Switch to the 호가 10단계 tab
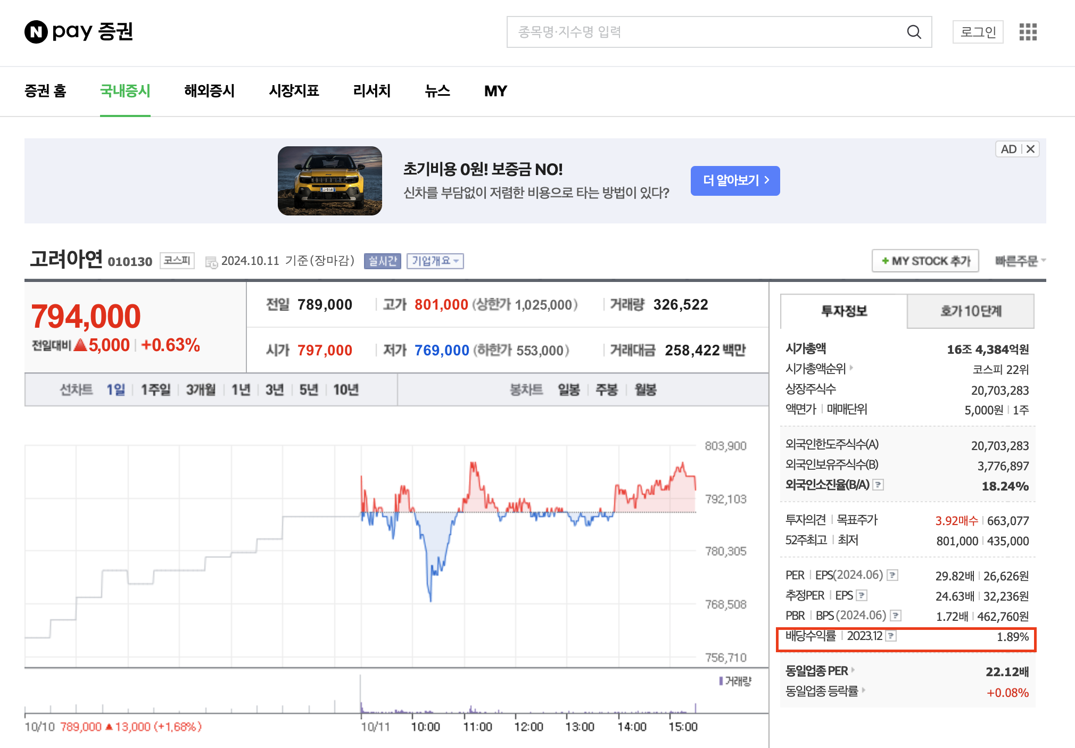The height and width of the screenshot is (748, 1075). (x=970, y=311)
